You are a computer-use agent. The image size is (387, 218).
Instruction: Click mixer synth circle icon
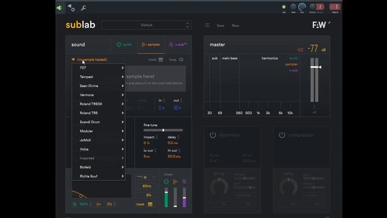pos(166,182)
